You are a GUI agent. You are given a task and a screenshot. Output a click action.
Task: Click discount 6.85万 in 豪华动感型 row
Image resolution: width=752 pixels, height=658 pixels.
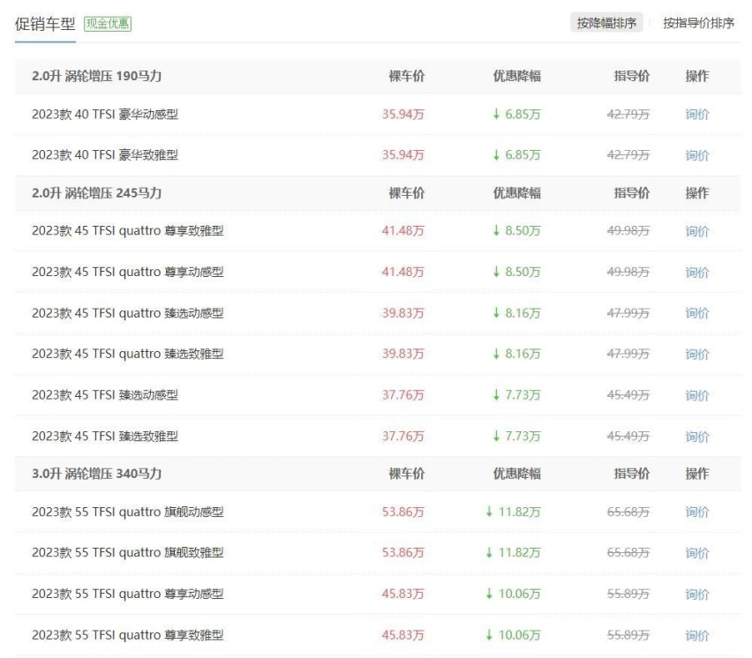click(516, 114)
